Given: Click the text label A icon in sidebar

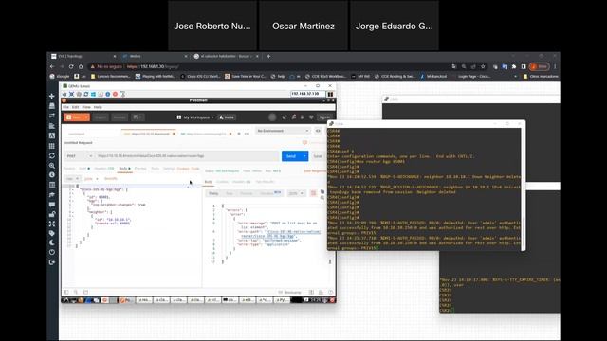Looking at the screenshot, I should 52,135.
